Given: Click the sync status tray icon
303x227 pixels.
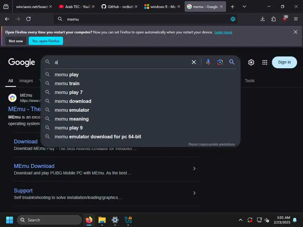Looking at the screenshot, I should click(250, 220).
